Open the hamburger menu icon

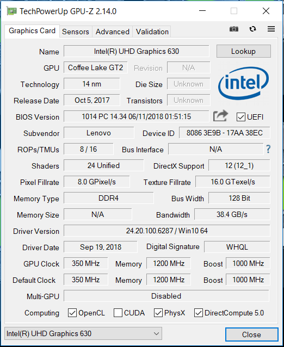pos(271,29)
